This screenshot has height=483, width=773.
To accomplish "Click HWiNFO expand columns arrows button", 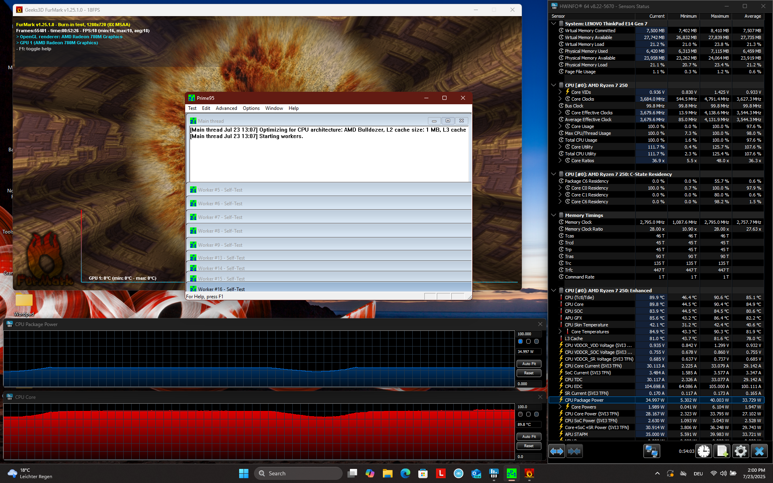I will tap(557, 451).
